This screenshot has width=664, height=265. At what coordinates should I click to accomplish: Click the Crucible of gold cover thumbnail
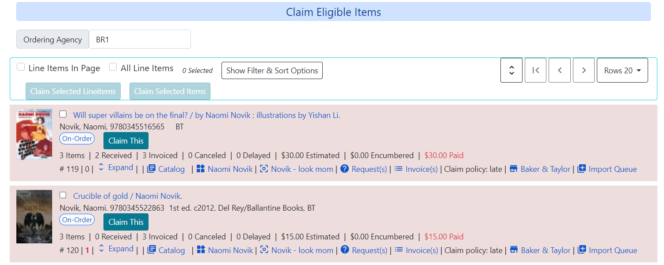[34, 216]
